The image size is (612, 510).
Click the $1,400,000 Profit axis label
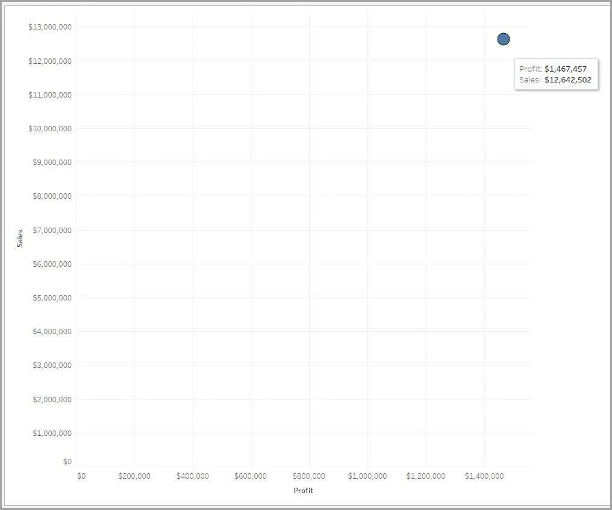pos(484,476)
